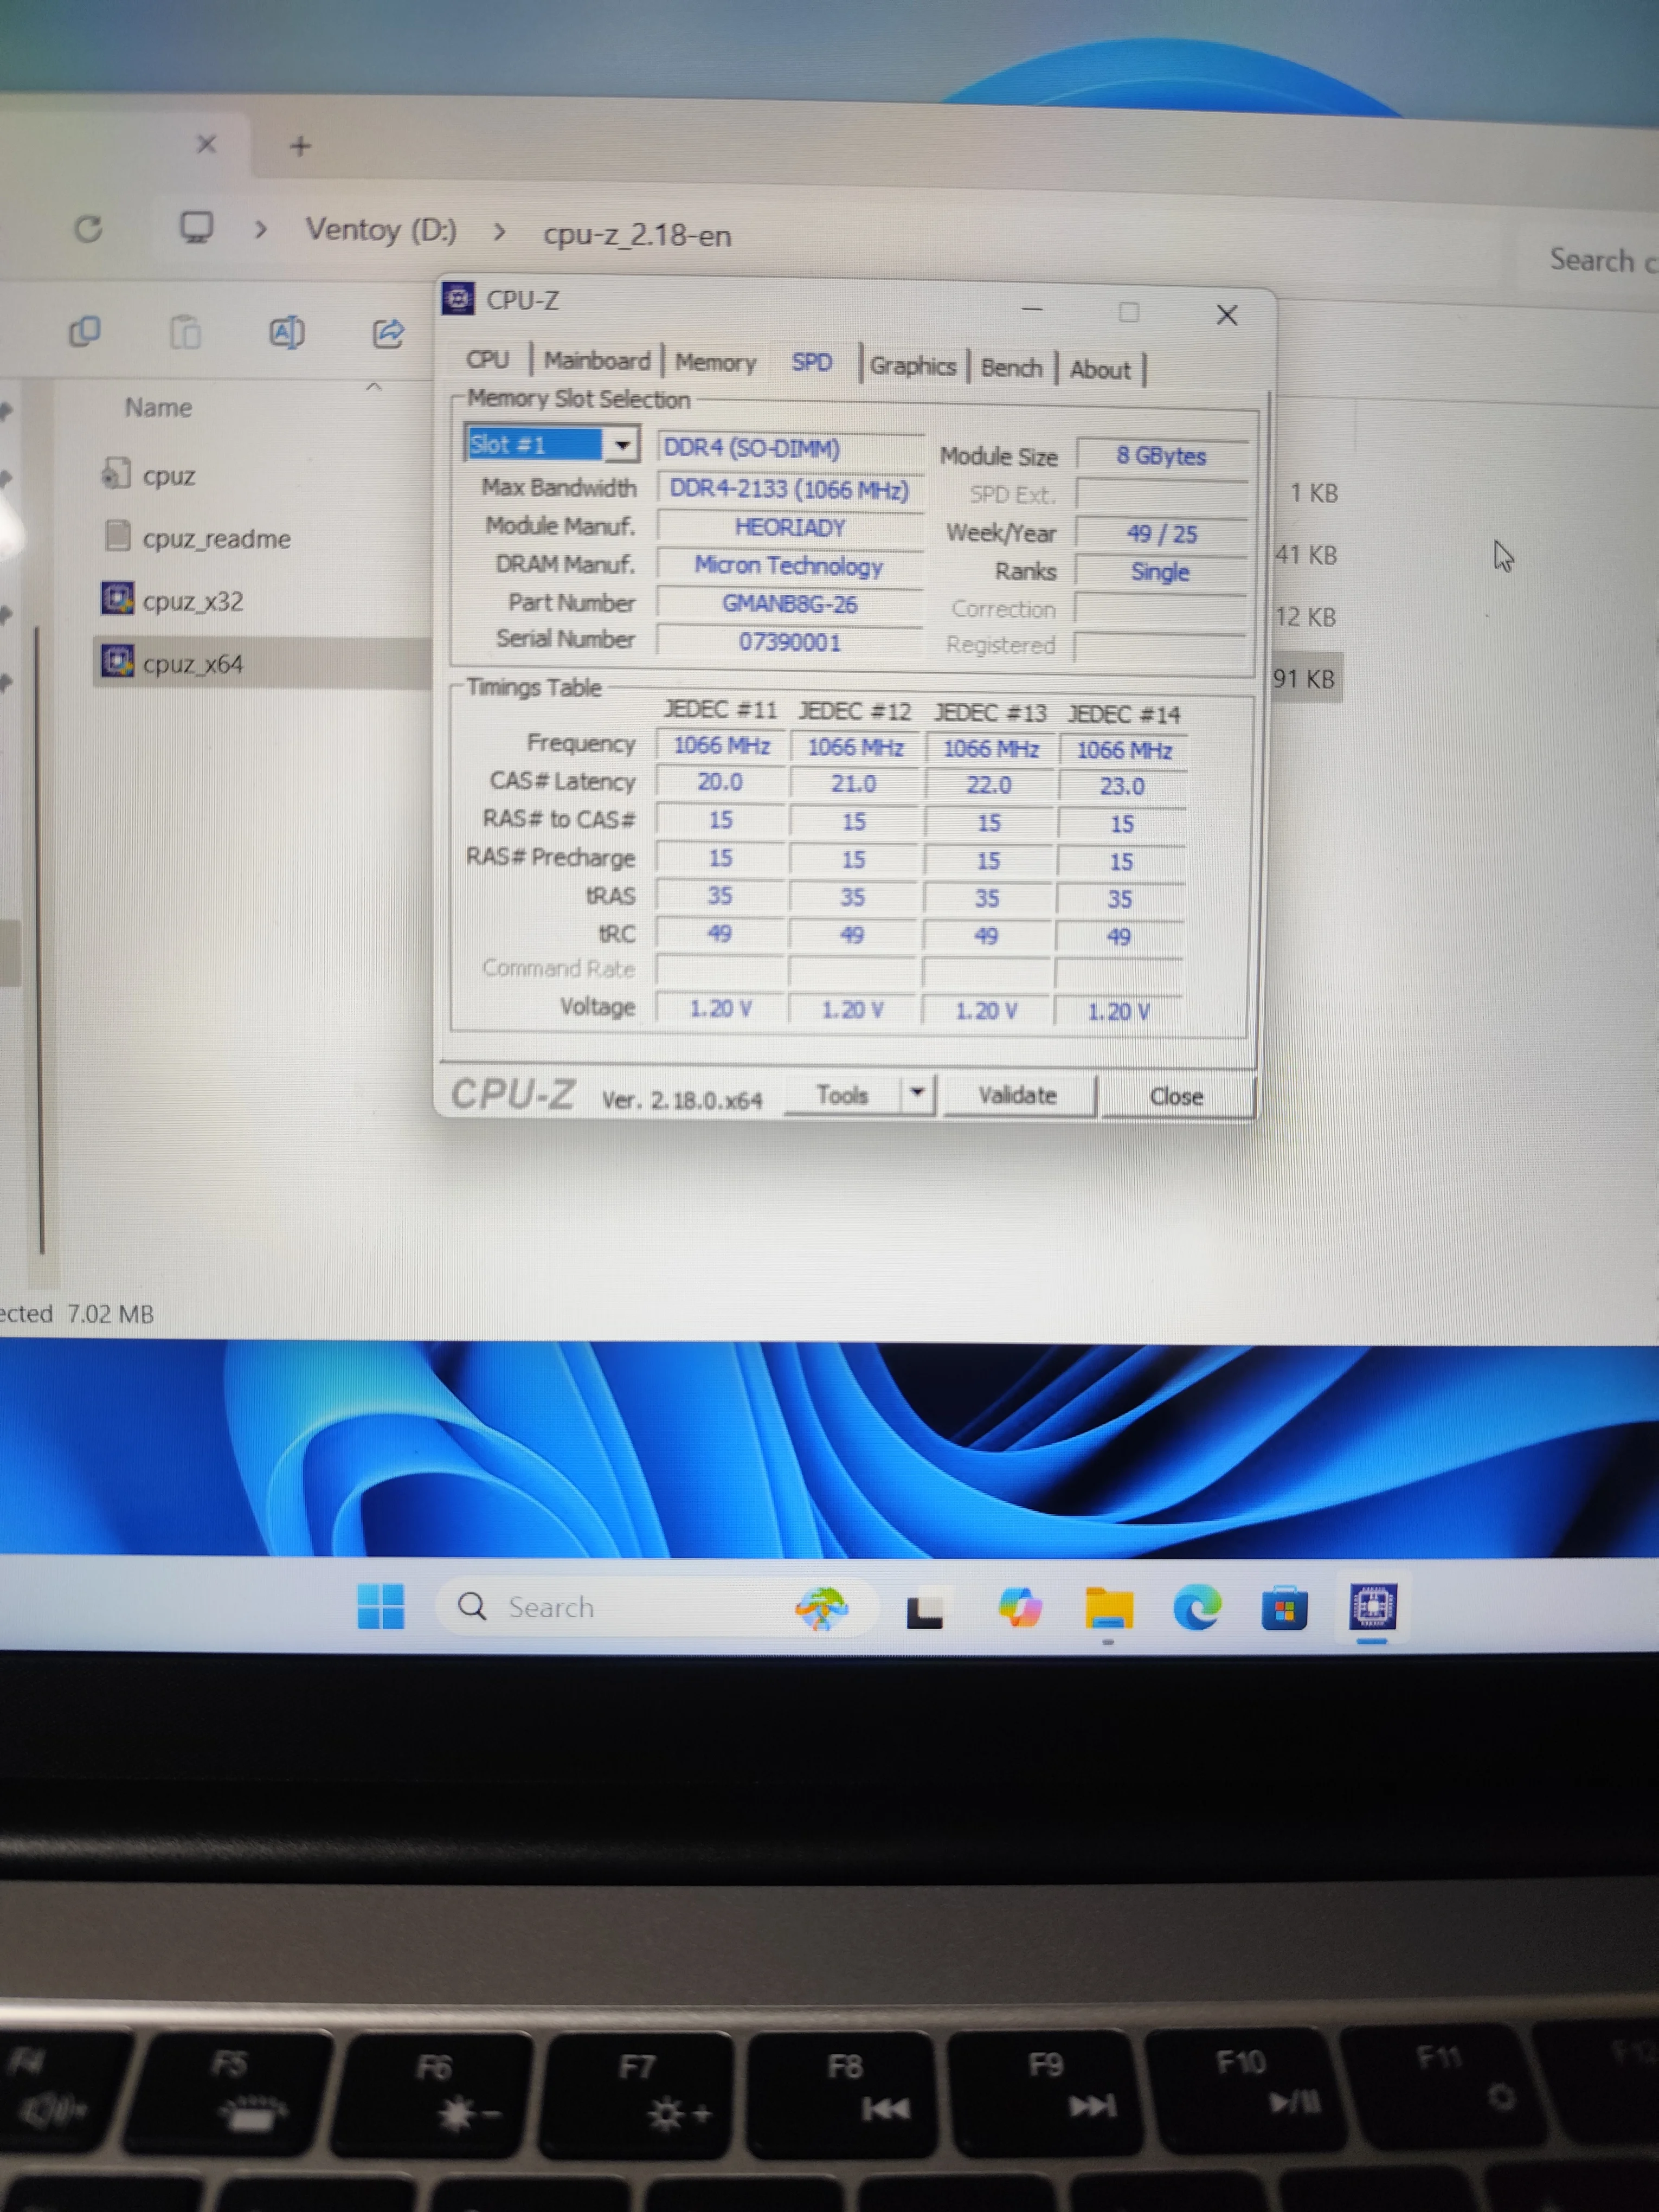The image size is (1659, 2212).
Task: Click the Copy icon in Explorer toolbar
Action: (85, 331)
